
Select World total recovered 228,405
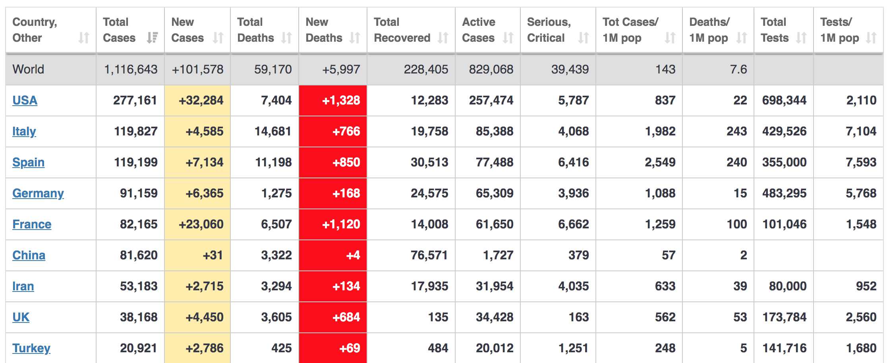tap(426, 70)
